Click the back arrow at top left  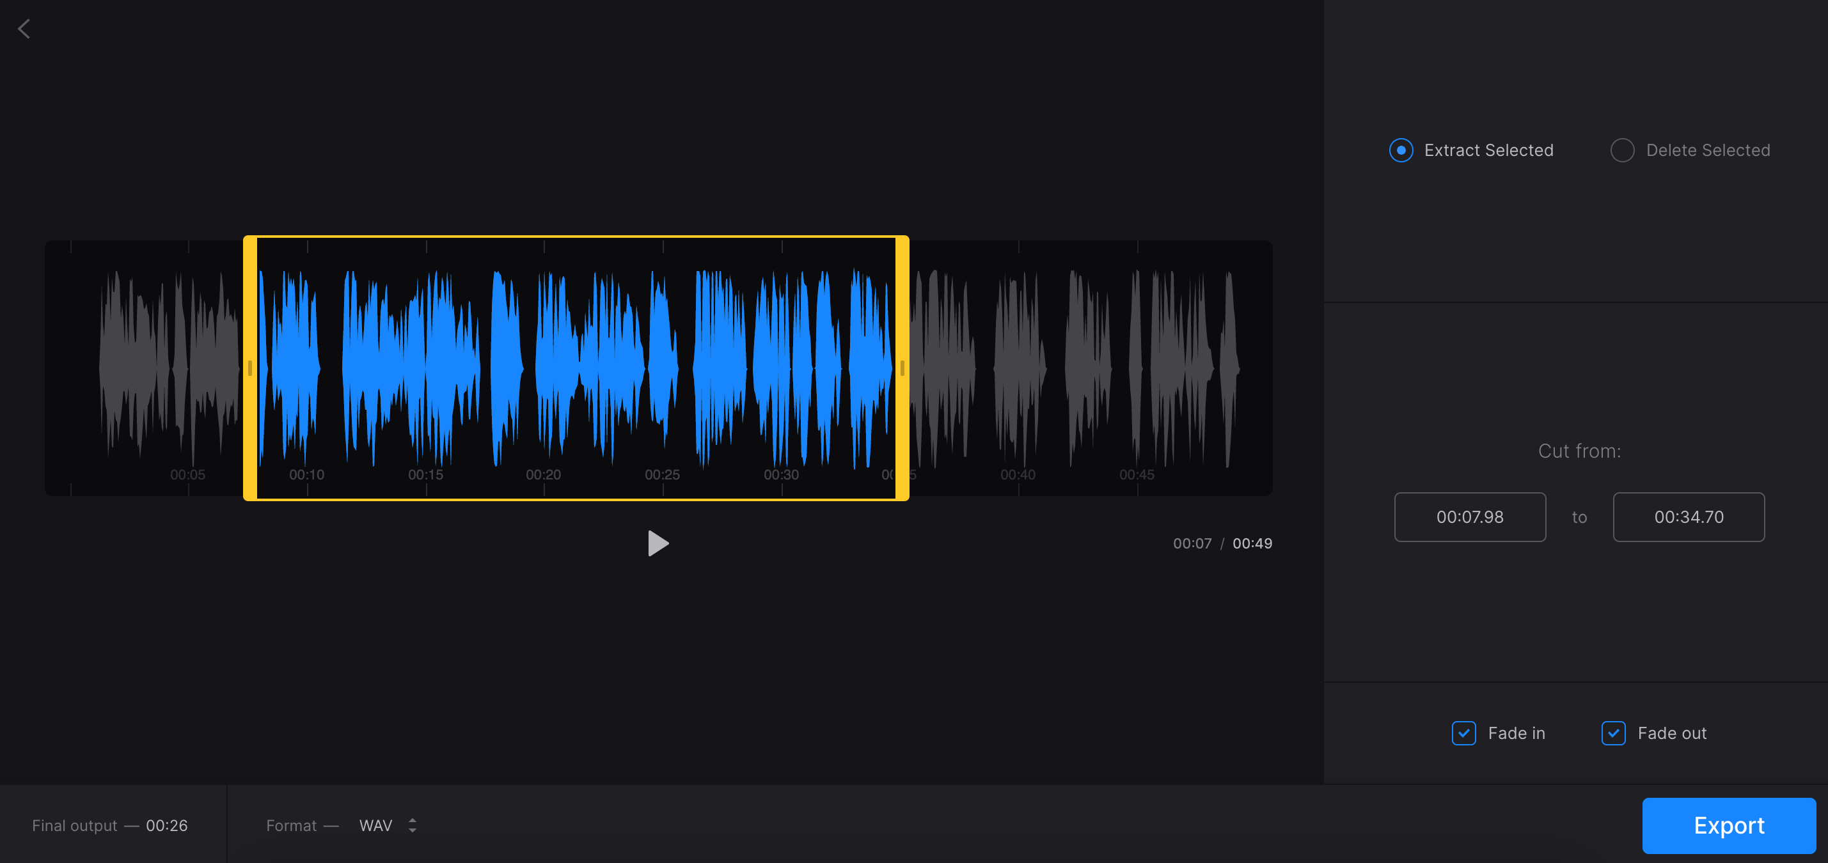click(x=24, y=28)
